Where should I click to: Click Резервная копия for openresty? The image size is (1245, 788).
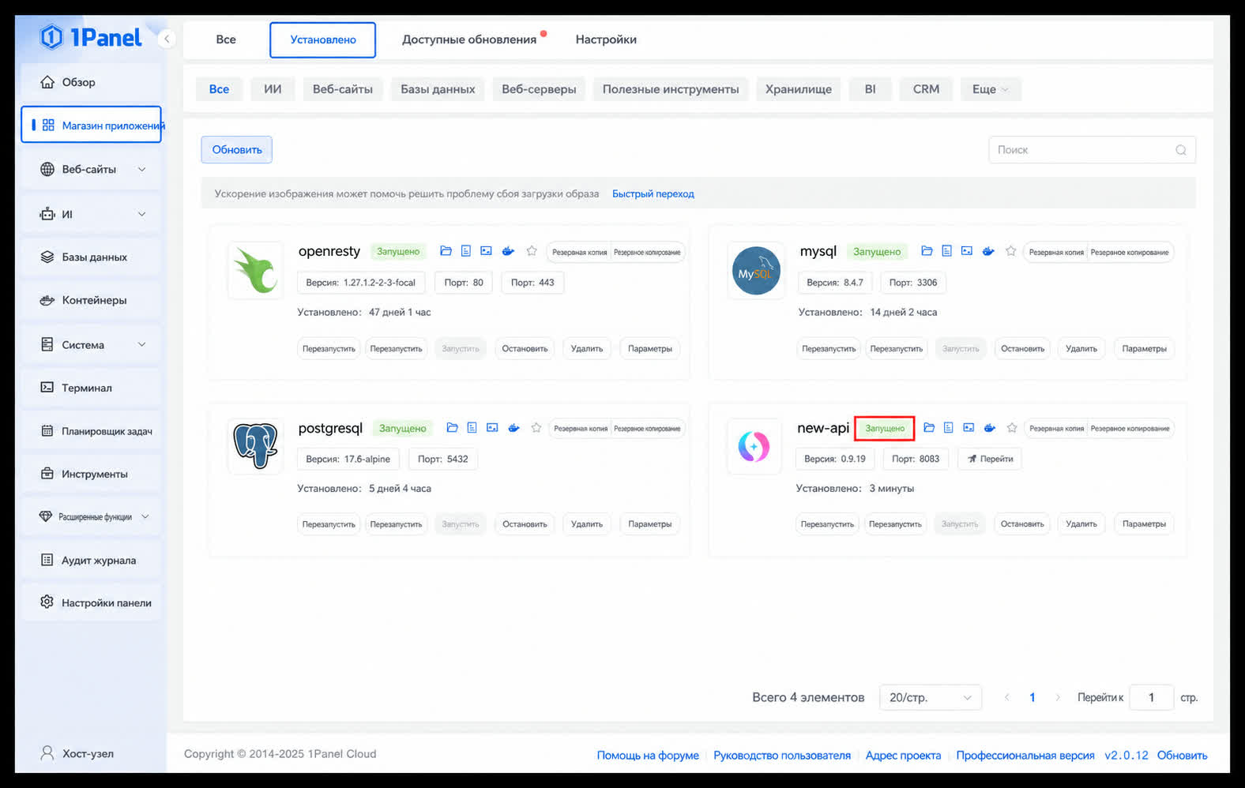pos(580,252)
